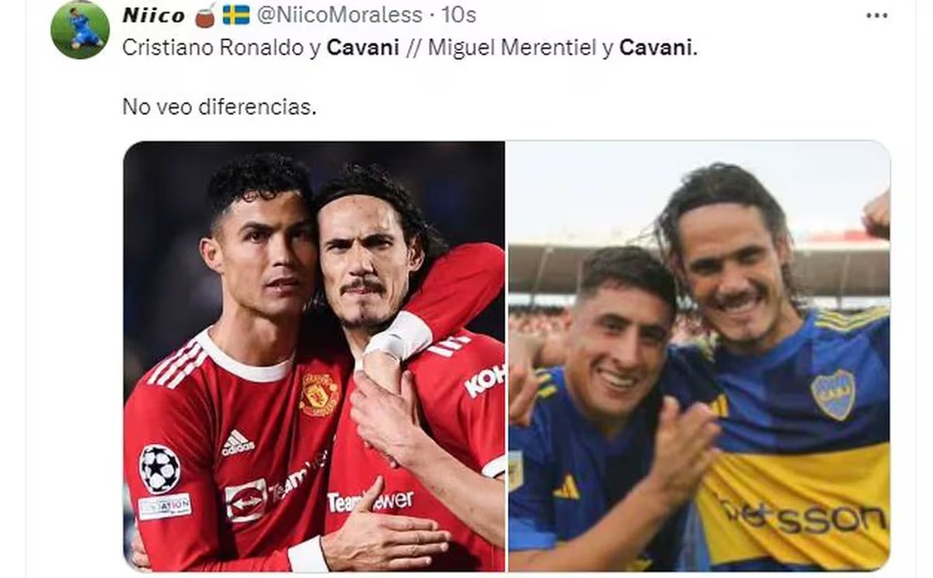The image size is (933, 578).
Task: Click the Sweden flag emoji in the header
Action: tap(236, 15)
